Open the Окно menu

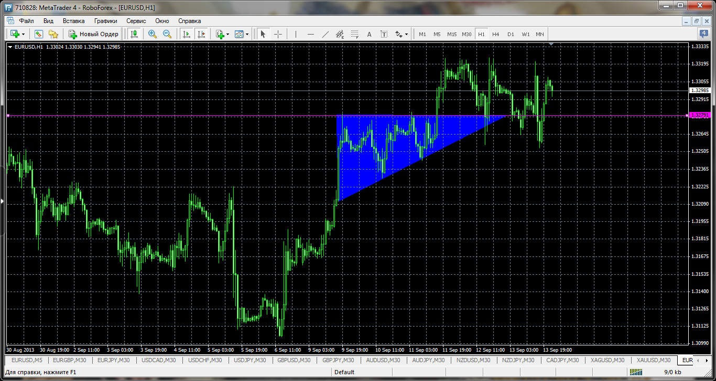[x=162, y=21]
